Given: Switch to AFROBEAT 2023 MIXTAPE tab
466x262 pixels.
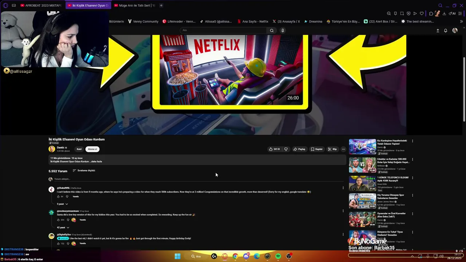Looking at the screenshot, I should (41, 5).
